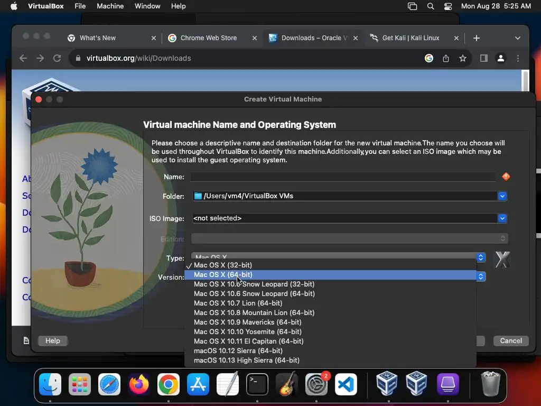This screenshot has width=541, height=406.
Task: Click the Folder path field
Action: point(344,196)
